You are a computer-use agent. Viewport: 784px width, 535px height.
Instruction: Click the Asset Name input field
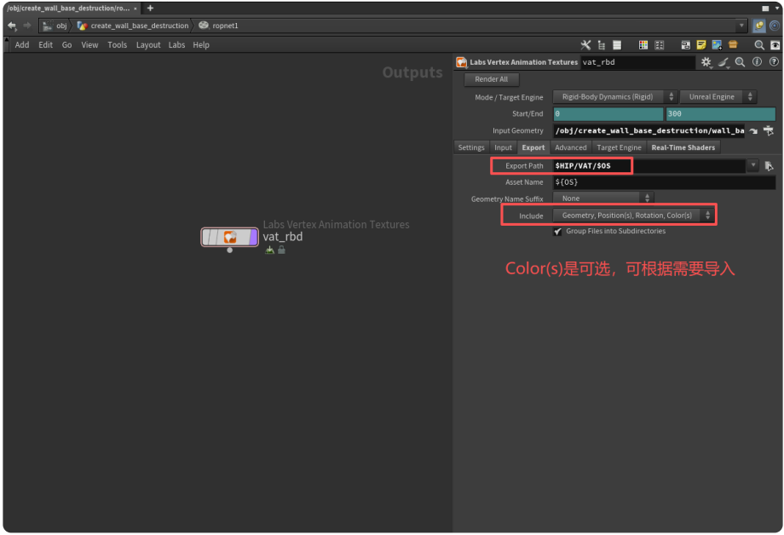[664, 182]
